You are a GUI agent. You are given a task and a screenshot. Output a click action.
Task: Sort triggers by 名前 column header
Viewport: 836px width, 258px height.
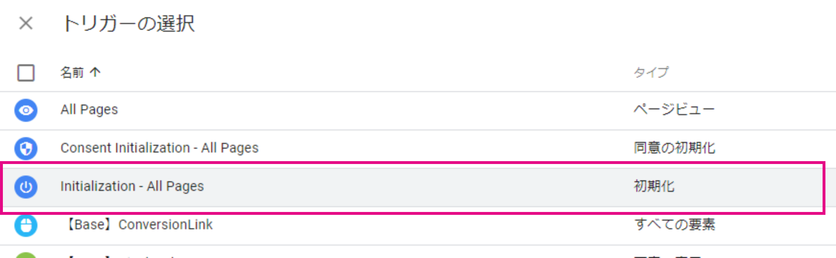pos(72,72)
